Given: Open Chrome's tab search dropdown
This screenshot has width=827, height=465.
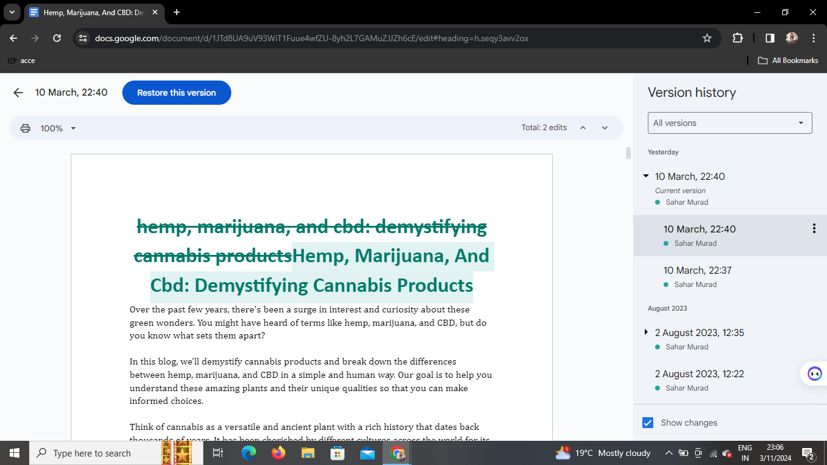Looking at the screenshot, I should tap(12, 12).
